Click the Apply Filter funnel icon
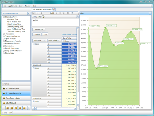Viewport: 154px width, 116px height. click(43, 16)
